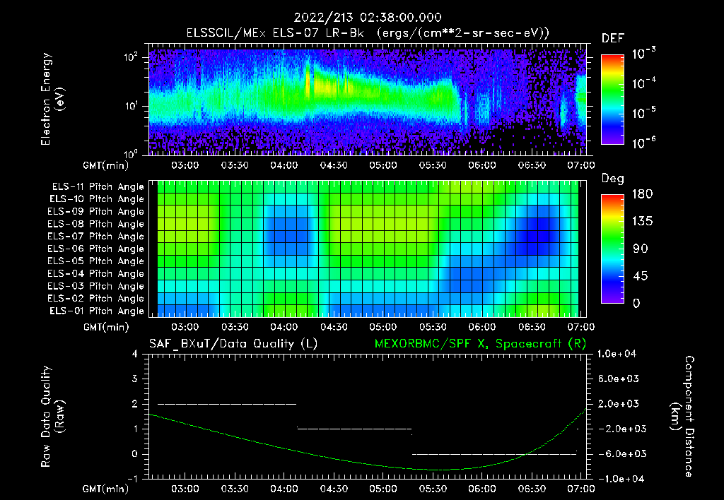Click the data quality line segment at level 1
This screenshot has width=724, height=500.
354,429
